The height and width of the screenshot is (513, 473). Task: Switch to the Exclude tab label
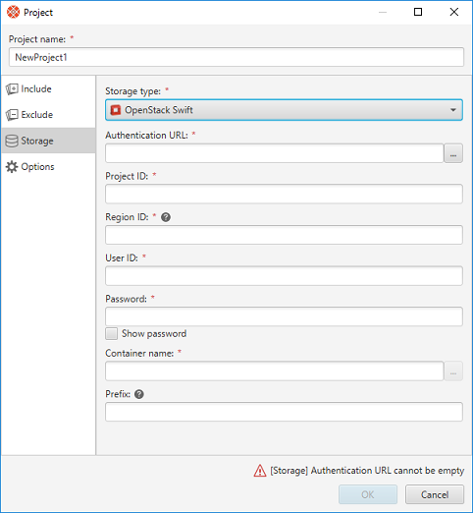pyautogui.click(x=37, y=115)
